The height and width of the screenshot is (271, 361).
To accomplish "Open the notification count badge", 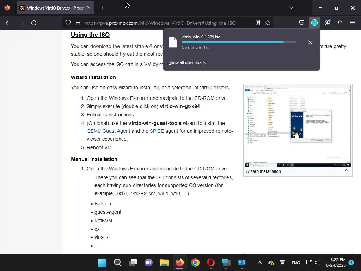I will click(x=351, y=262).
